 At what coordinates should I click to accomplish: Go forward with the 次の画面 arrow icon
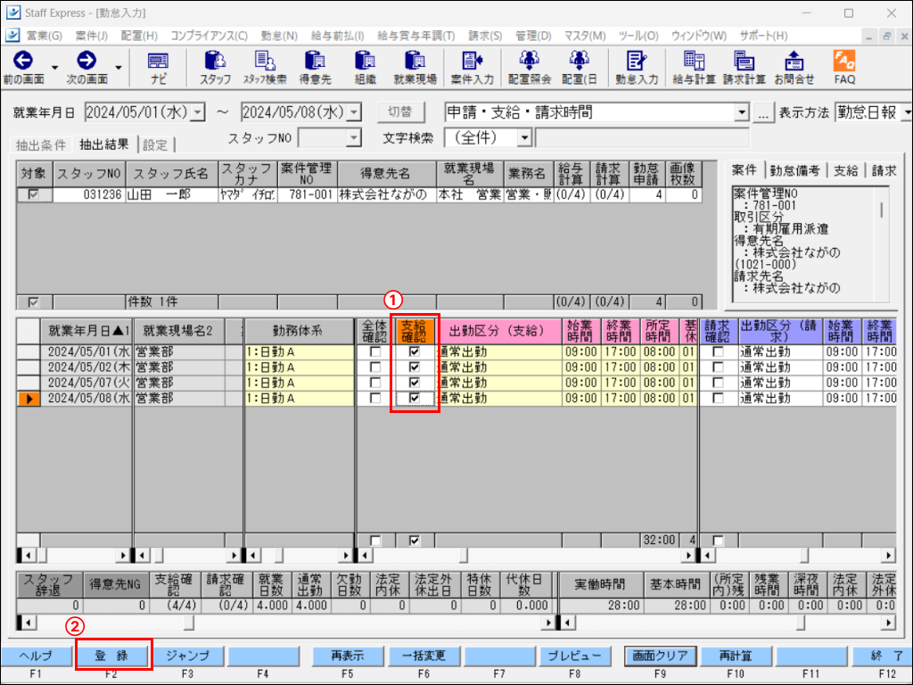pyautogui.click(x=86, y=61)
